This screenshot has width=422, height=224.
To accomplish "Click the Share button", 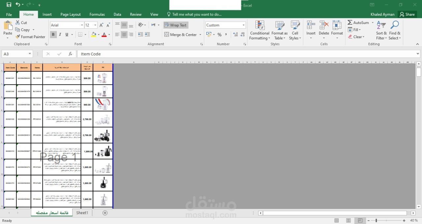I will (x=407, y=14).
